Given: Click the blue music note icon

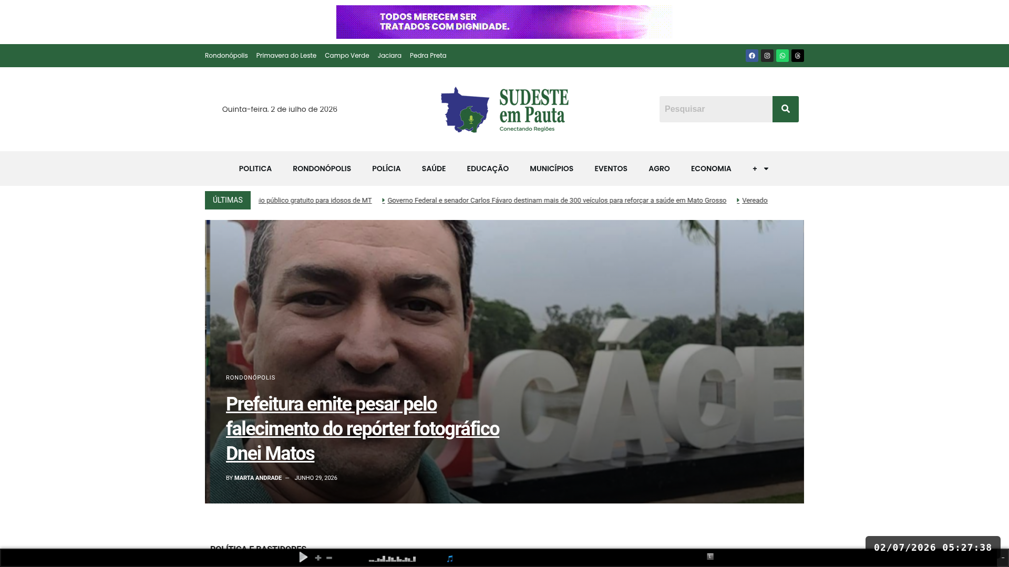Looking at the screenshot, I should coord(450,559).
